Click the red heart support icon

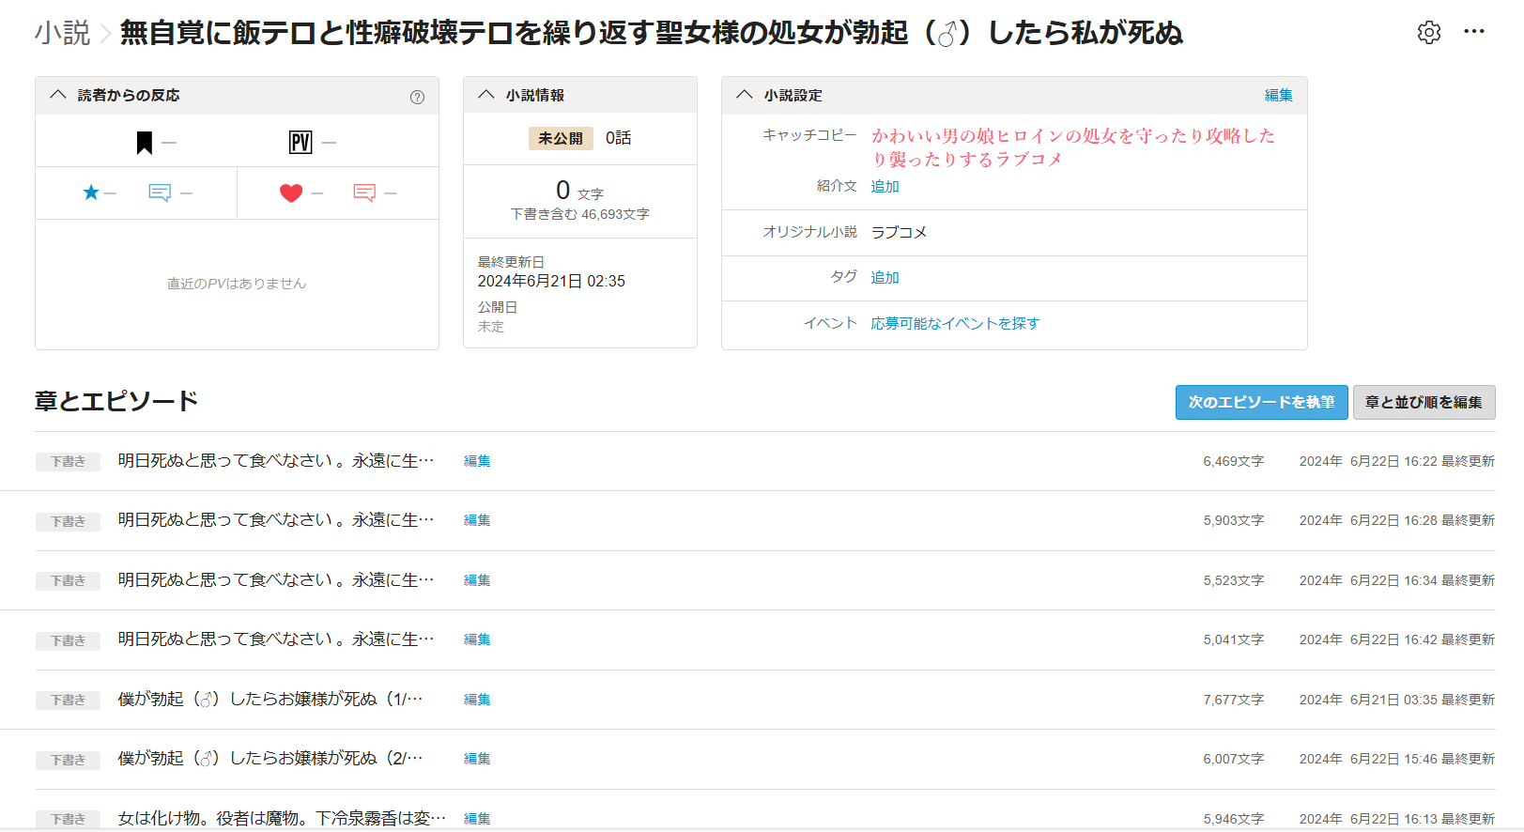291,193
